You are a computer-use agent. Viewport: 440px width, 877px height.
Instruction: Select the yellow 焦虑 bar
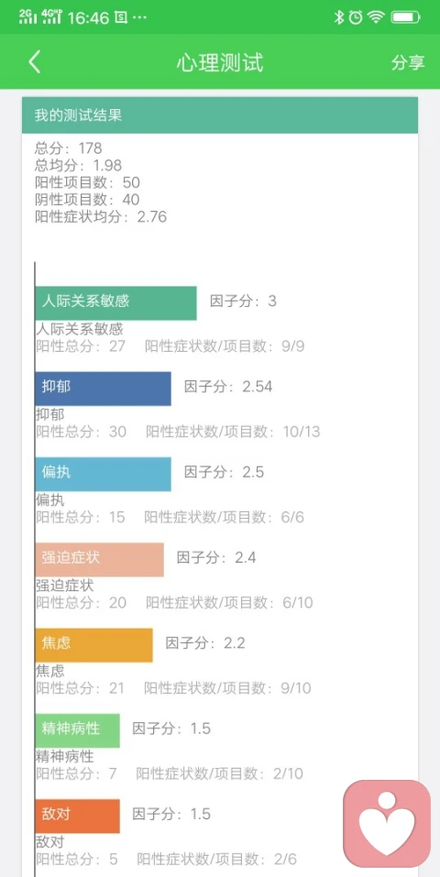(x=94, y=645)
